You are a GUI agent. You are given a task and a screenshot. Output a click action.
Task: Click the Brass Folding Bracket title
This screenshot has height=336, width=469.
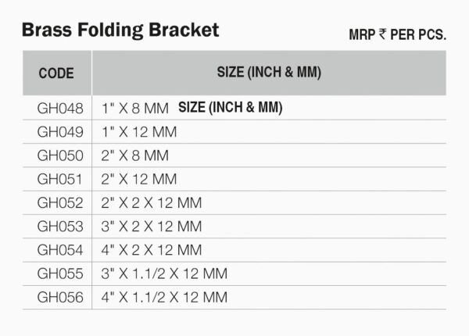coord(120,30)
